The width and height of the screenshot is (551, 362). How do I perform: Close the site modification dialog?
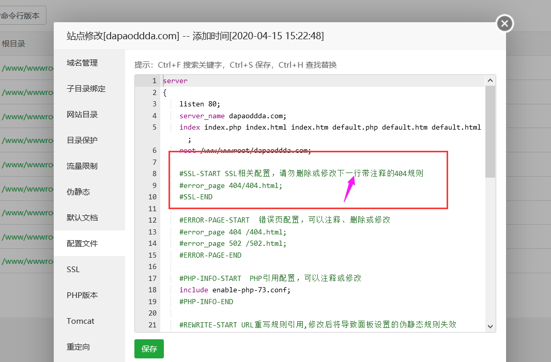click(504, 24)
